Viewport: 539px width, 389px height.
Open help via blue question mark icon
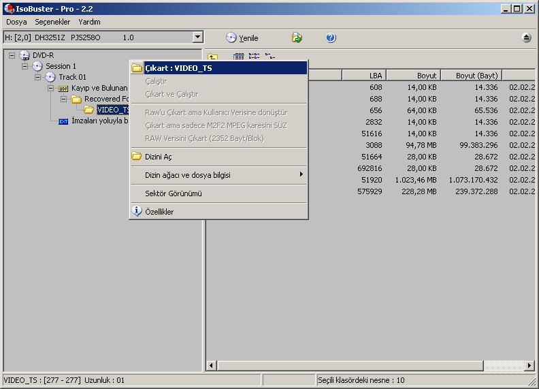pyautogui.click(x=331, y=38)
